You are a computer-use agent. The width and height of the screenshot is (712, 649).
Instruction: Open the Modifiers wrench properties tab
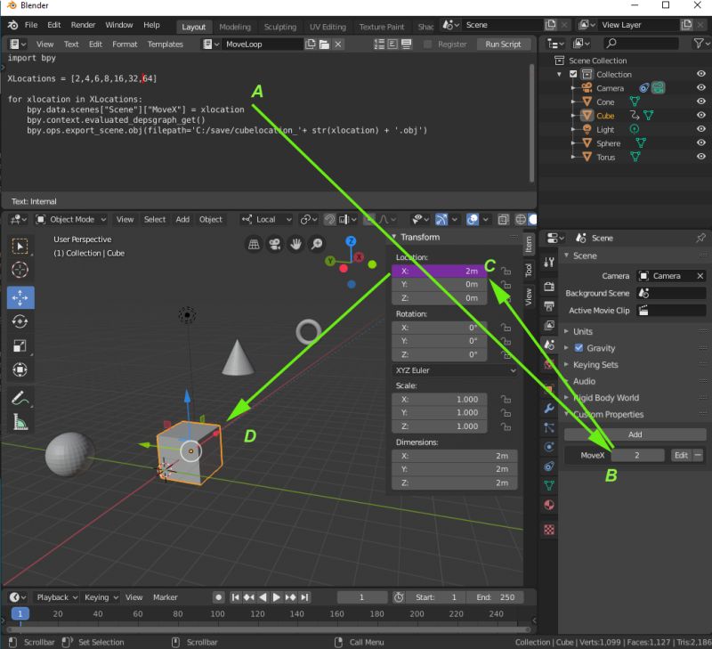pos(549,409)
